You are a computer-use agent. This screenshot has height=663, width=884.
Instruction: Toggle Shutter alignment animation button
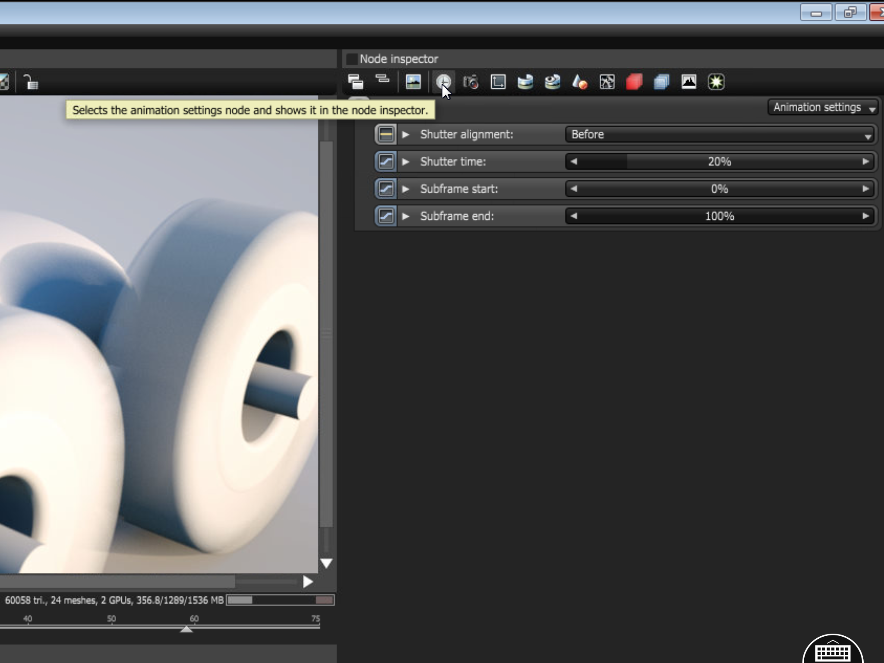[386, 135]
